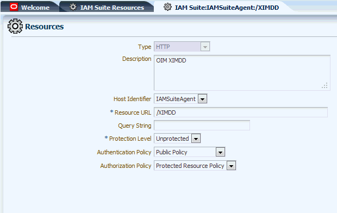Open the Authorization Policy dropdown arrow
337x213 pixels.
(231, 166)
